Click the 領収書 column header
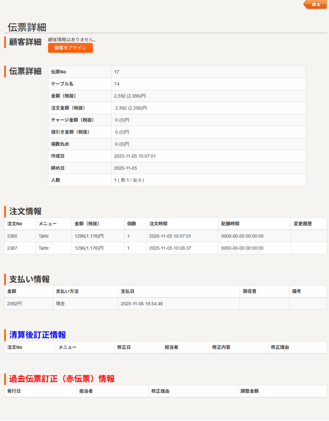Viewport: 329px width, 421px height. click(249, 291)
